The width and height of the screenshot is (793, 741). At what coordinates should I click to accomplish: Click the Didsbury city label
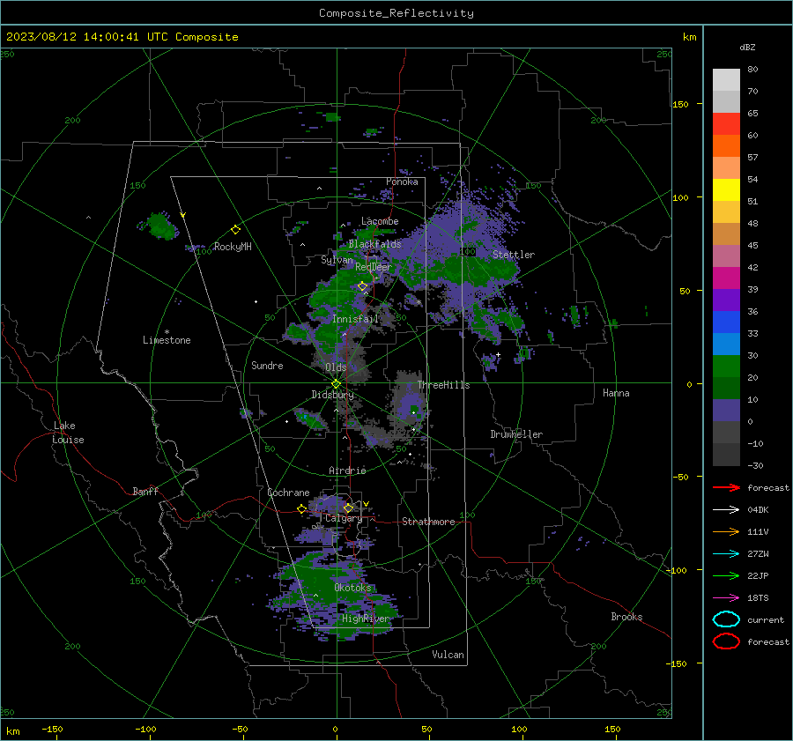[x=332, y=395]
